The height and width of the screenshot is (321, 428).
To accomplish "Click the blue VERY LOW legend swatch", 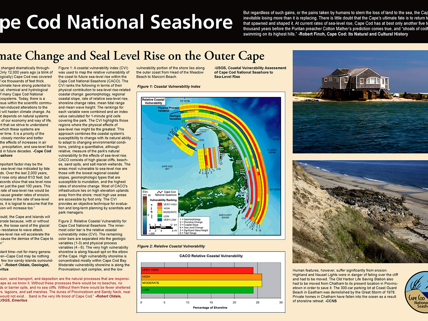I will [x=159, y=220].
